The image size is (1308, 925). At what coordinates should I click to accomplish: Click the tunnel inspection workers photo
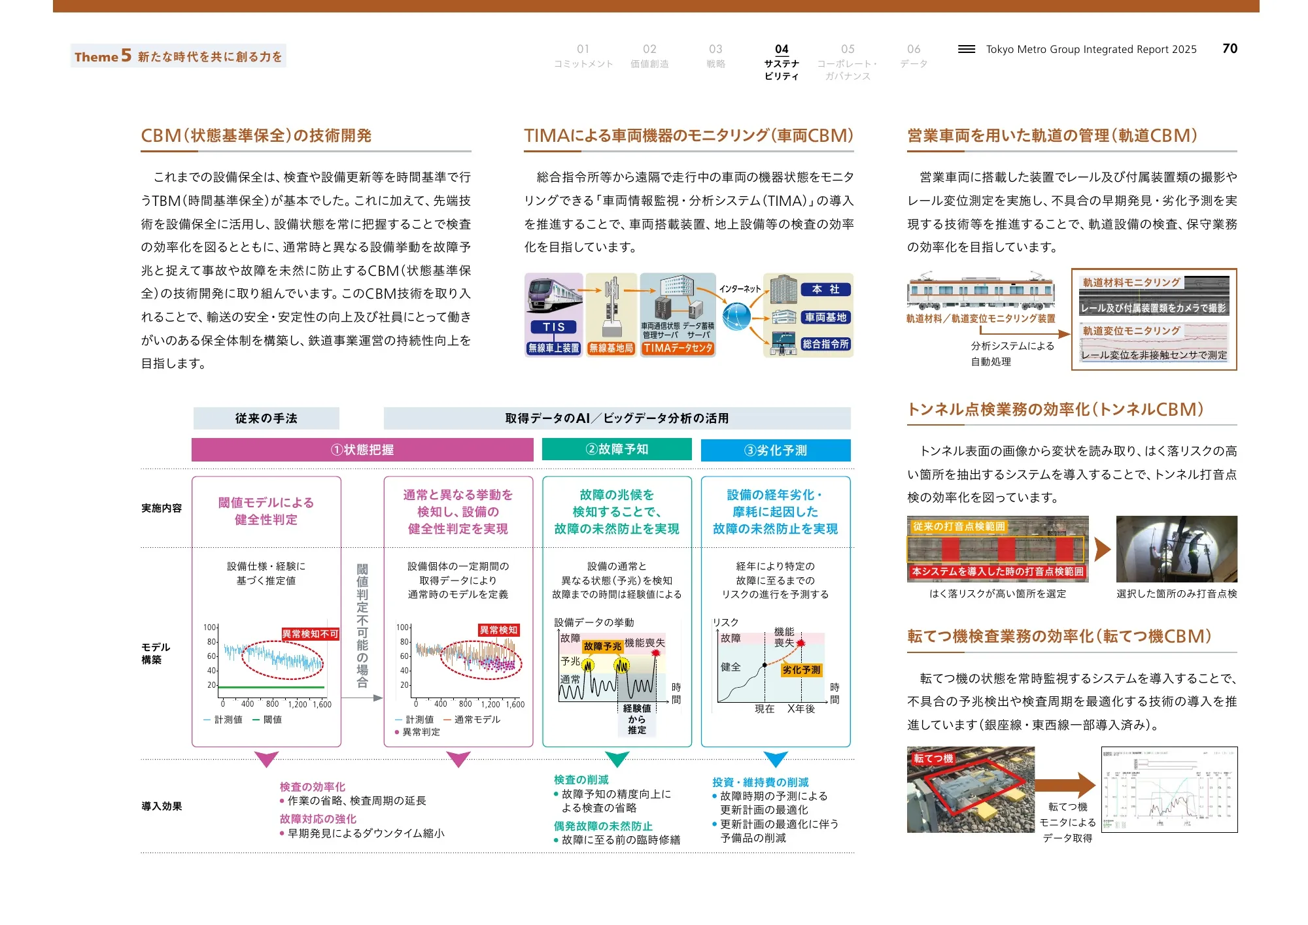(x=1177, y=548)
